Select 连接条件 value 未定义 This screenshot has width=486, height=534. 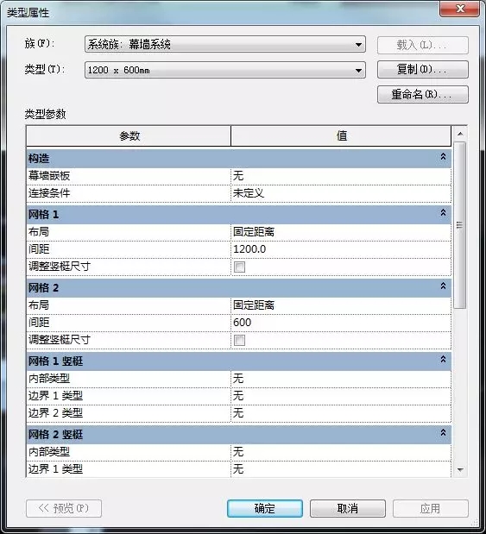click(341, 193)
